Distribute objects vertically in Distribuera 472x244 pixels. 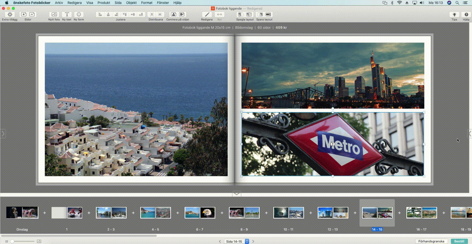pos(160,14)
